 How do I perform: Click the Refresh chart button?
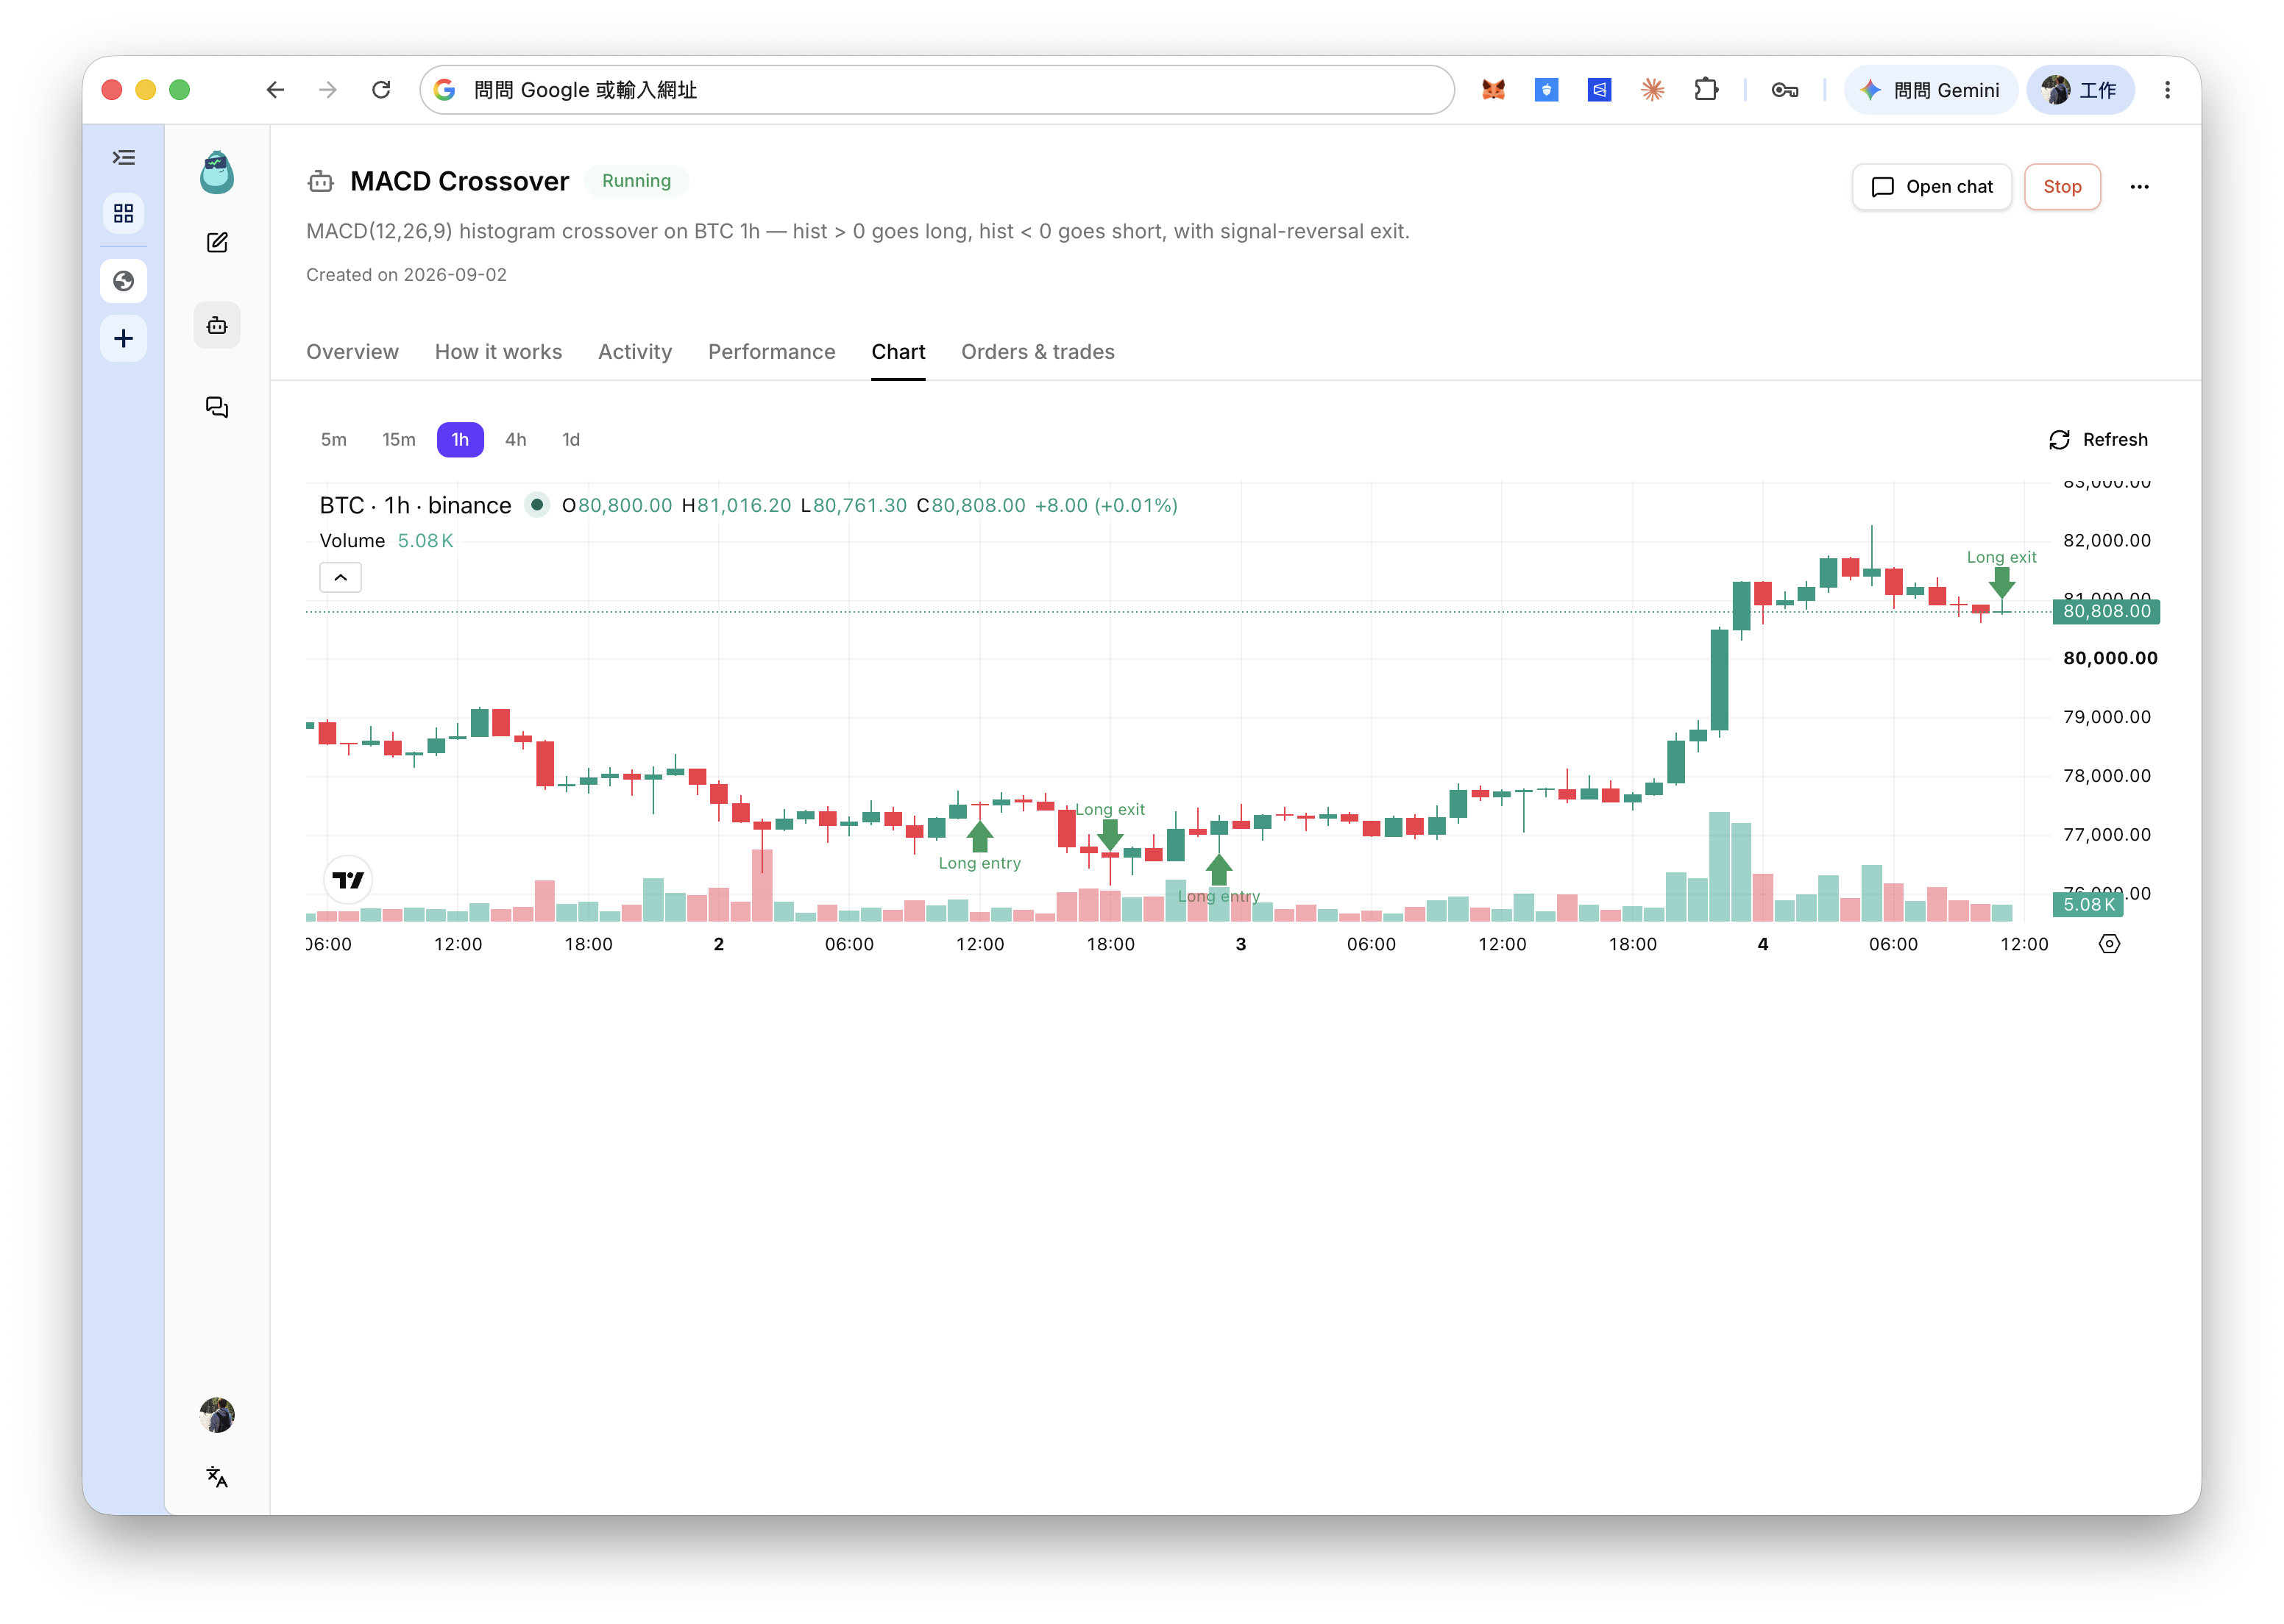2098,440
